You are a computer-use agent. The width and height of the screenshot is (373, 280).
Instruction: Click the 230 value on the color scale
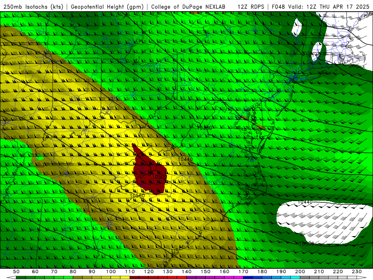tap(357, 272)
